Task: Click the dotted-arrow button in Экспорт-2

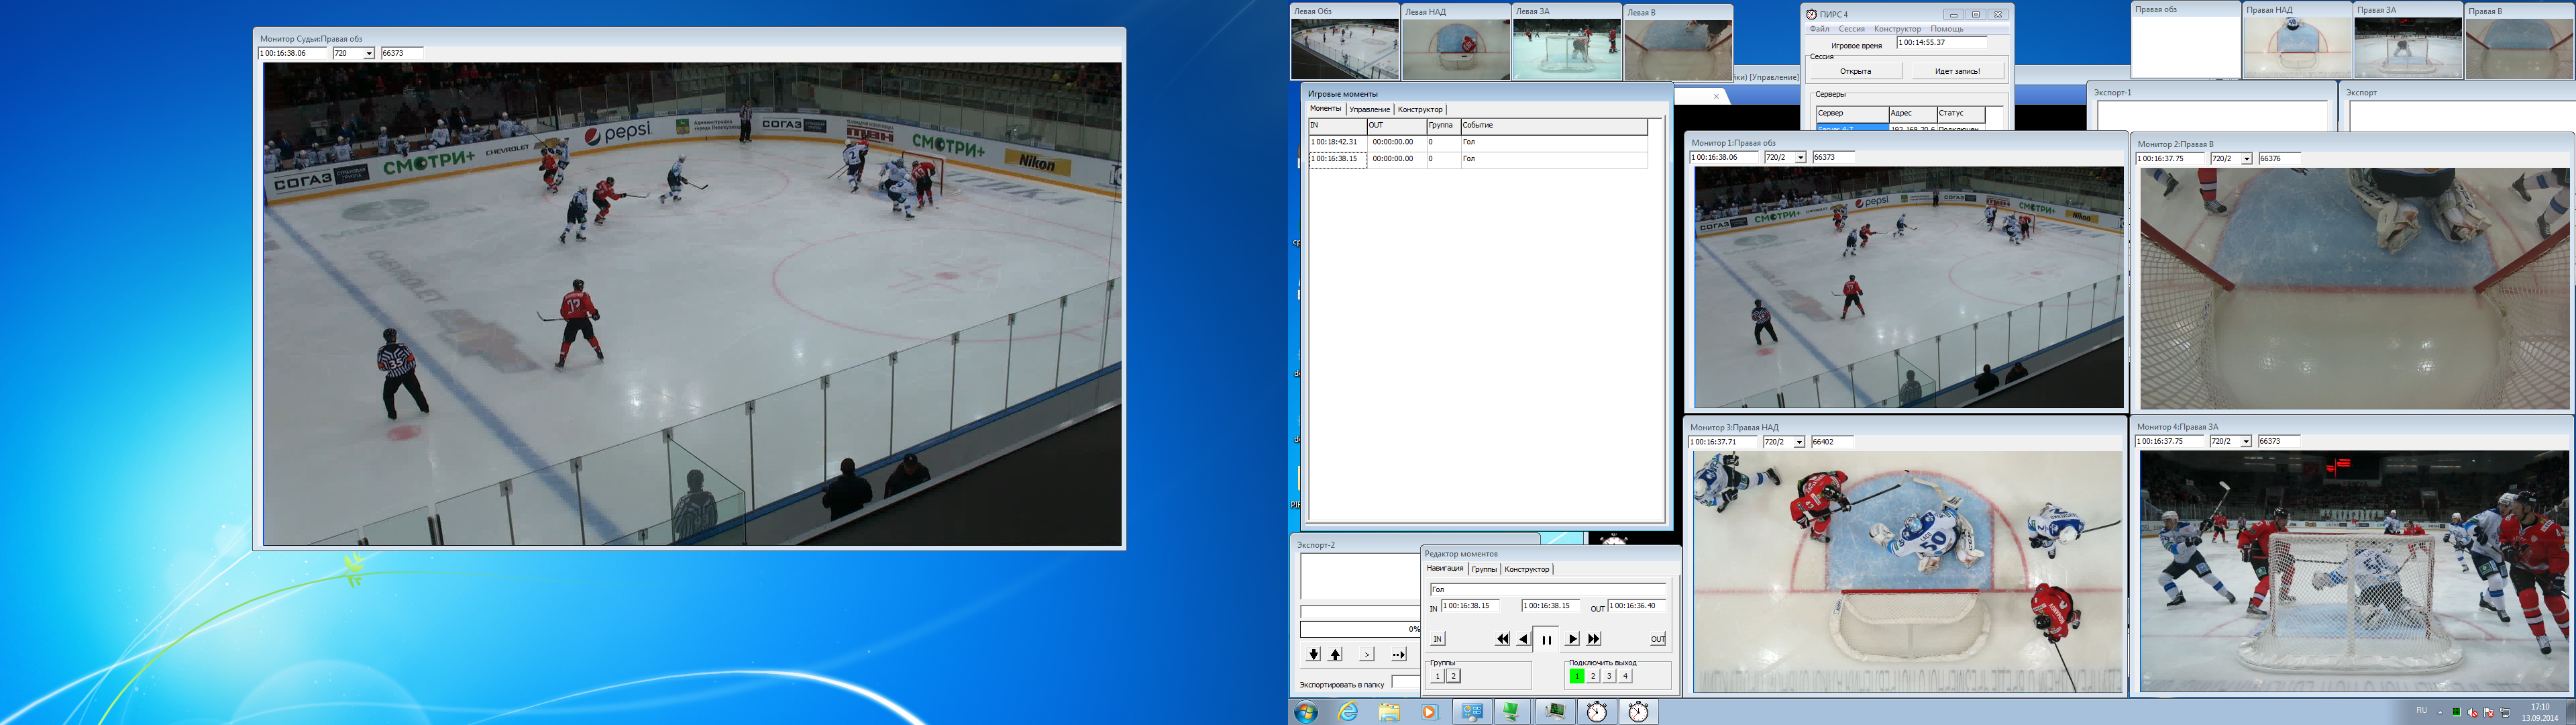Action: coord(1398,654)
